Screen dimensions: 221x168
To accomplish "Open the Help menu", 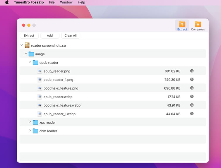I will point(81,2).
